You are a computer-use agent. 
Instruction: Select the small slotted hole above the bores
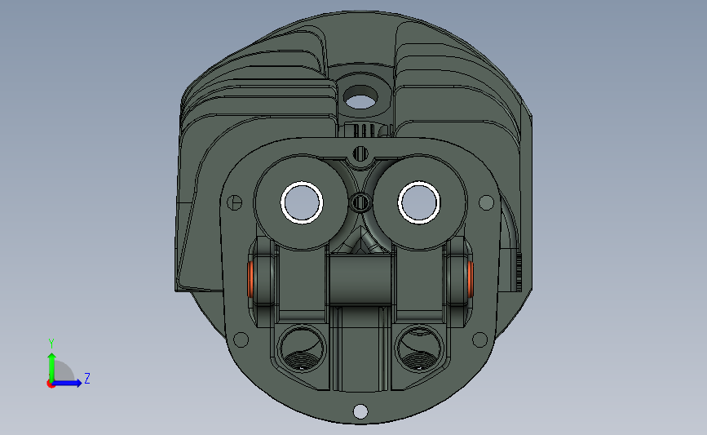(x=360, y=153)
